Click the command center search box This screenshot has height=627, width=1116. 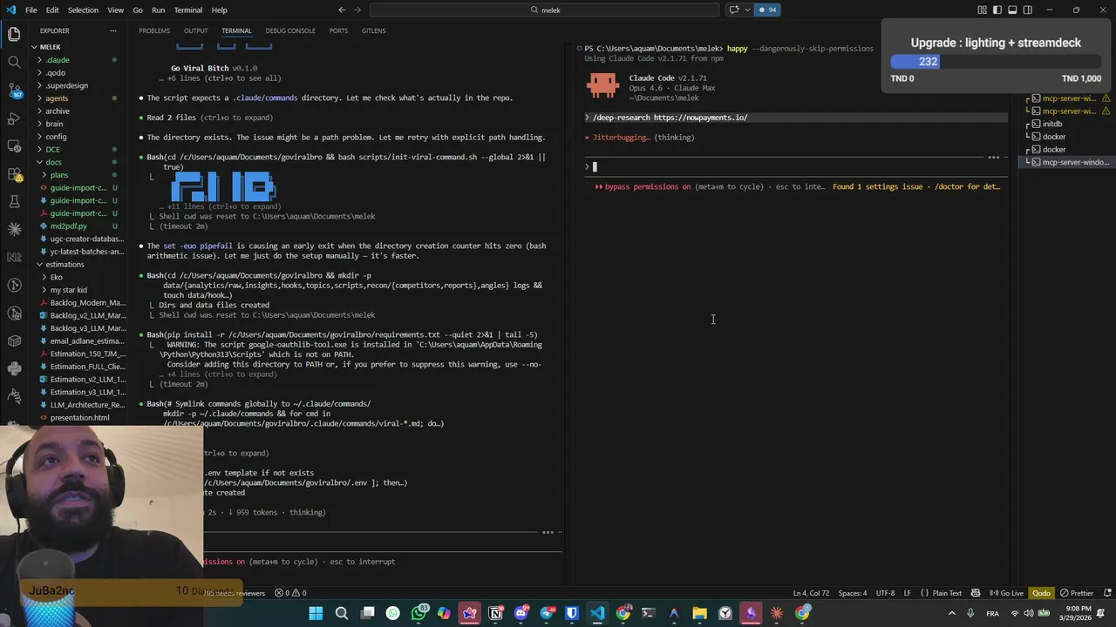pyautogui.click(x=545, y=10)
